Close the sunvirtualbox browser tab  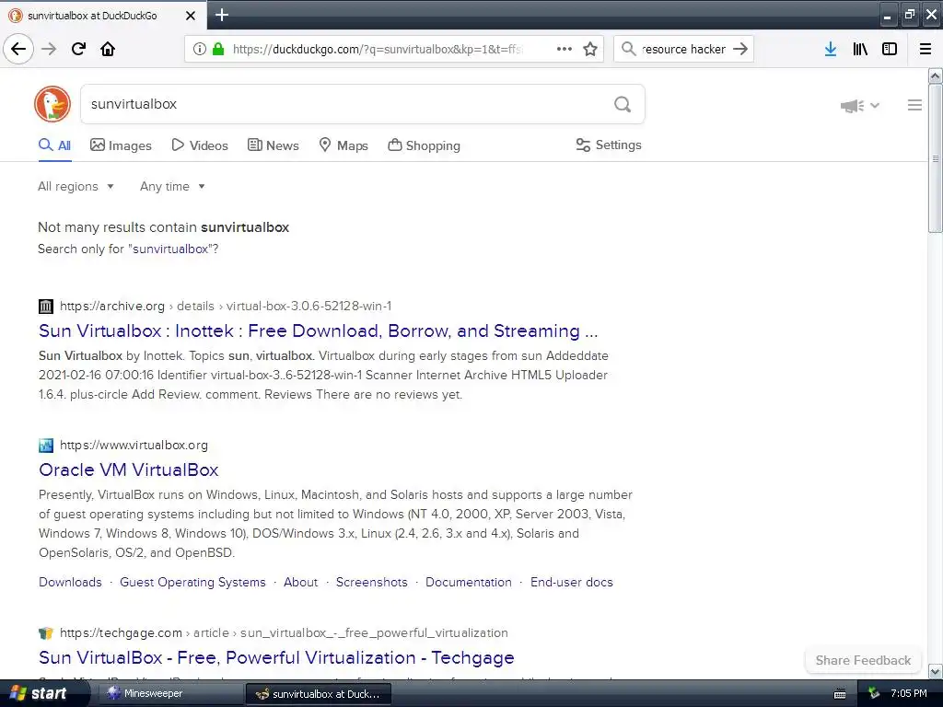[191, 16]
